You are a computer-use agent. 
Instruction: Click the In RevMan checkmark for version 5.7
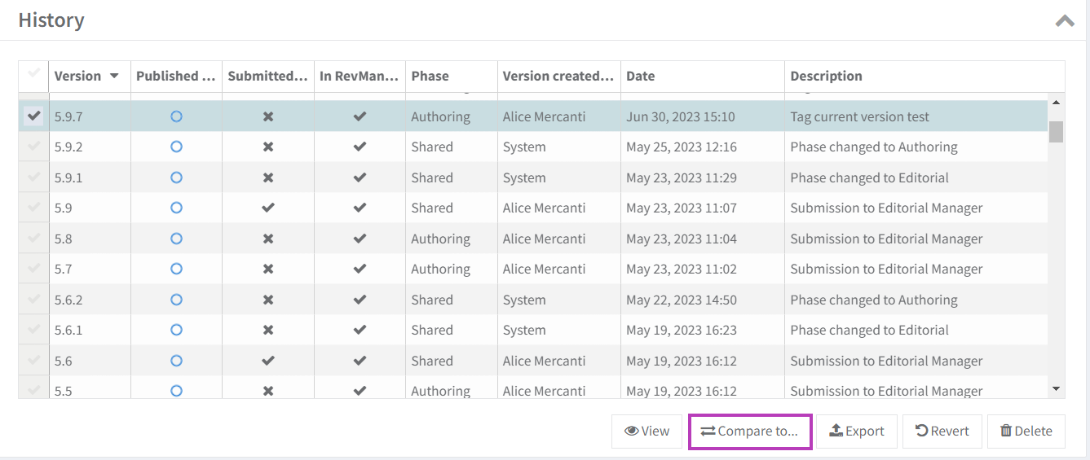pos(360,269)
